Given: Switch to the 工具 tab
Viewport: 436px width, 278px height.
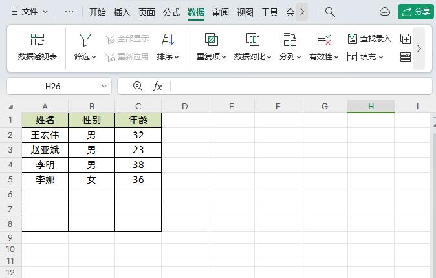Looking at the screenshot, I should coord(270,12).
